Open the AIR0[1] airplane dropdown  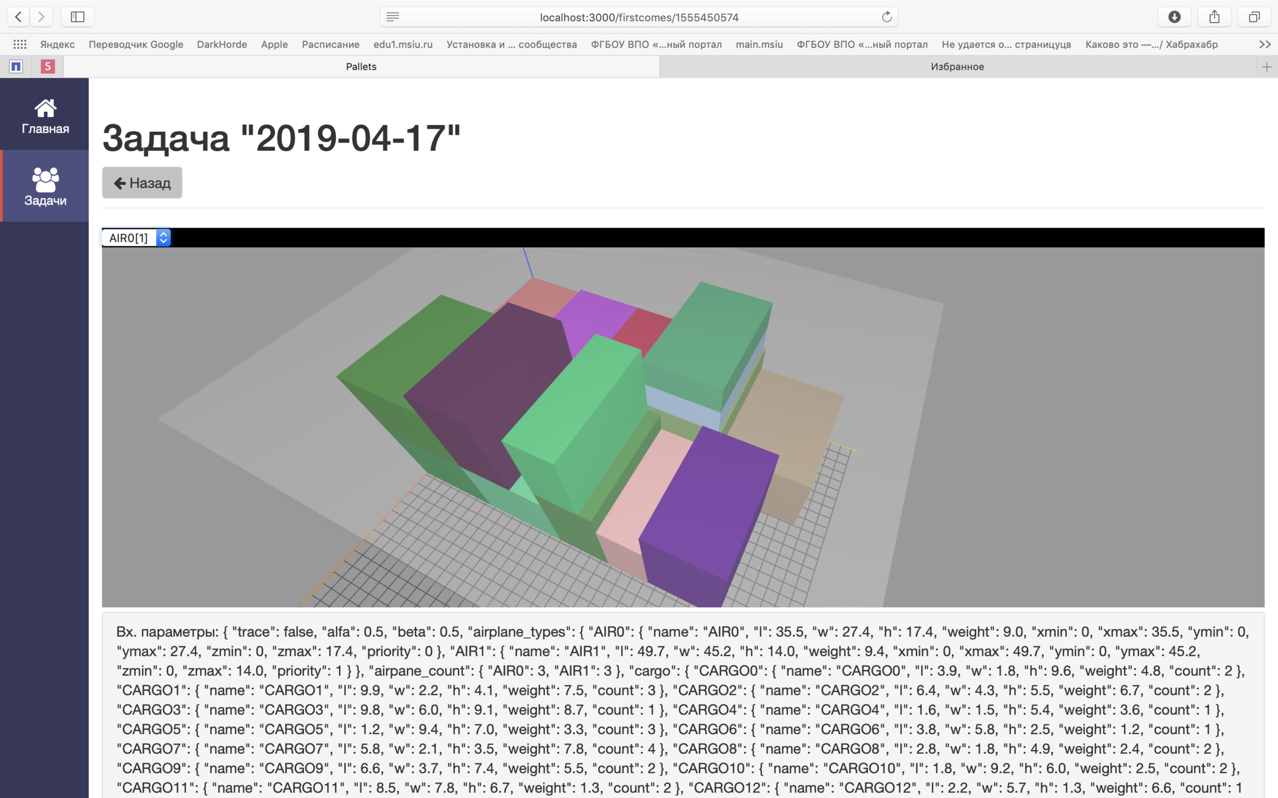[137, 238]
